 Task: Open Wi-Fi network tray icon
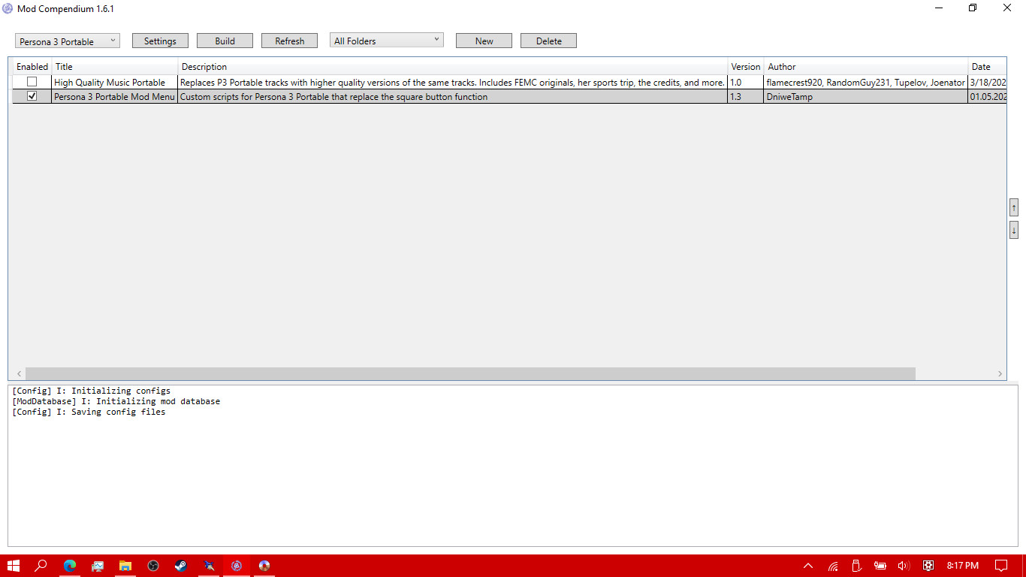coord(833,566)
